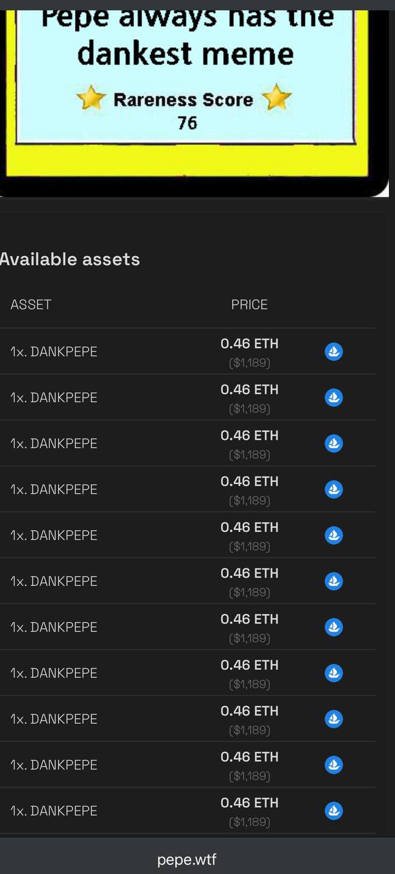
Task: Open OpenSea icon in sixth DANKPEPE row
Action: (x=334, y=581)
